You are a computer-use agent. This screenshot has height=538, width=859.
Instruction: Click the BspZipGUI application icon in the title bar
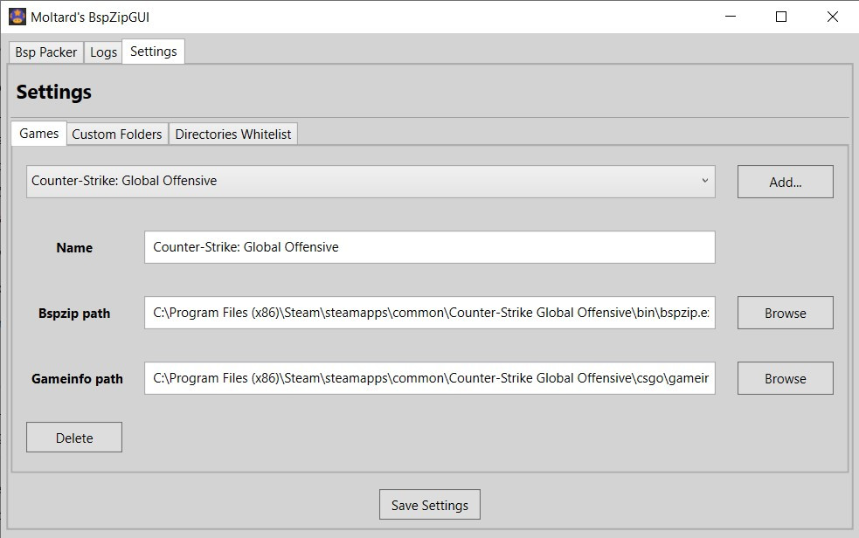click(x=16, y=17)
